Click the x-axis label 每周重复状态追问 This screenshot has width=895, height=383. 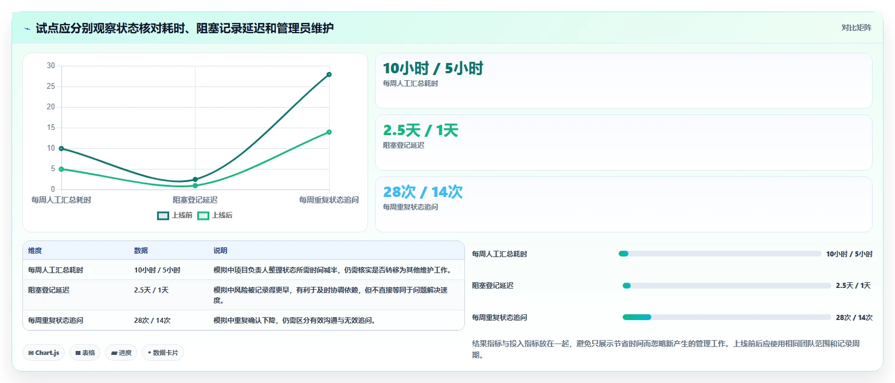click(329, 200)
